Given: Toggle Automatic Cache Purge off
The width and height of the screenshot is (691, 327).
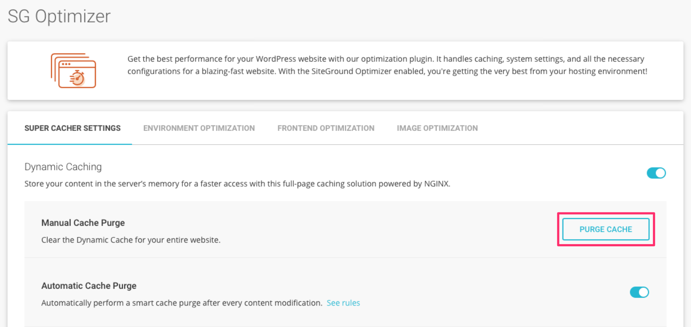Looking at the screenshot, I should pyautogui.click(x=639, y=292).
